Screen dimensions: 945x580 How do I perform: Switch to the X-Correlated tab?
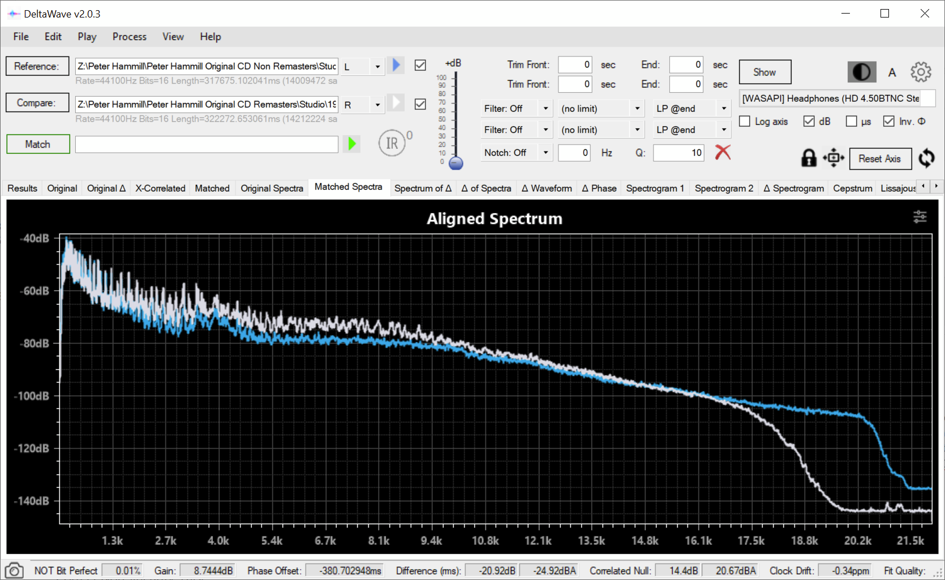click(160, 188)
